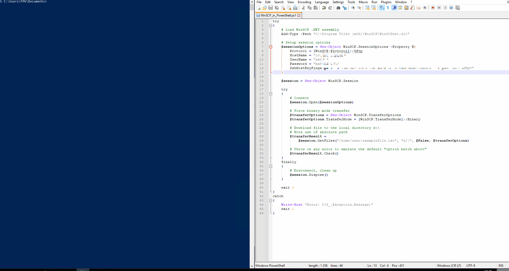Collapse the outer try block at line 2
509x271 pixels.
(271, 26)
